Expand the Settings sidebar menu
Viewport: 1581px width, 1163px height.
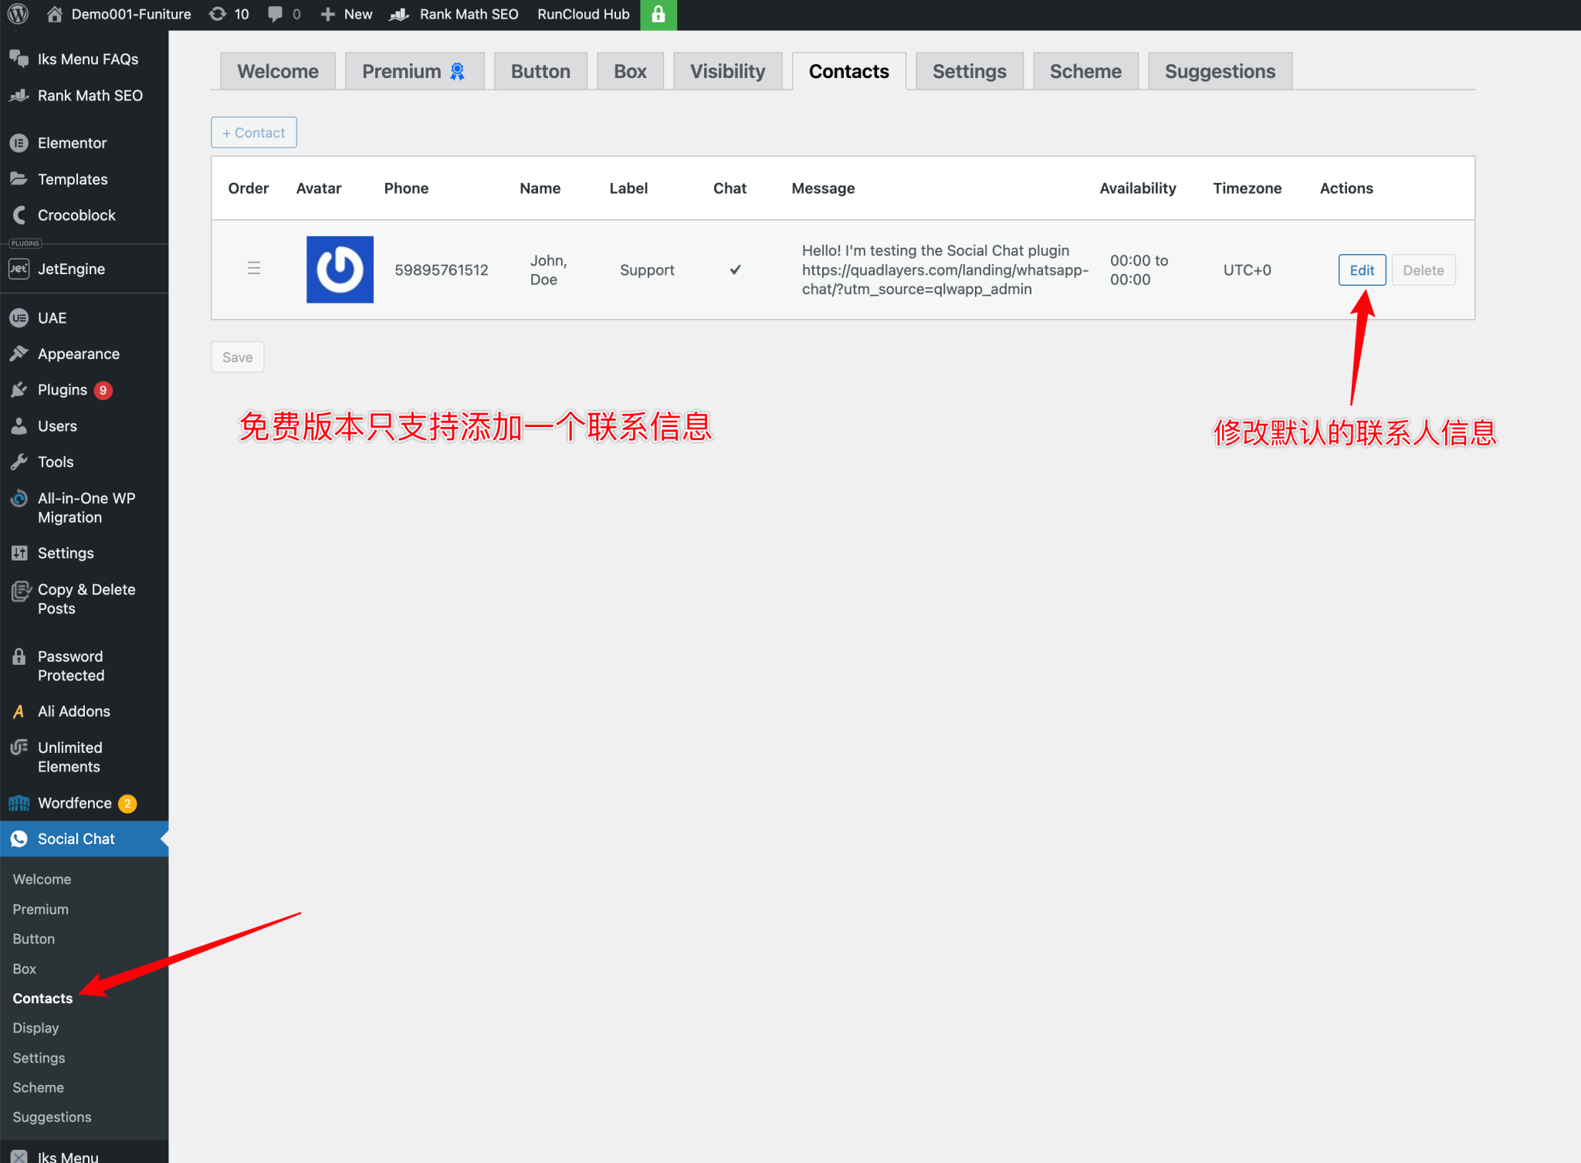pos(19,552)
